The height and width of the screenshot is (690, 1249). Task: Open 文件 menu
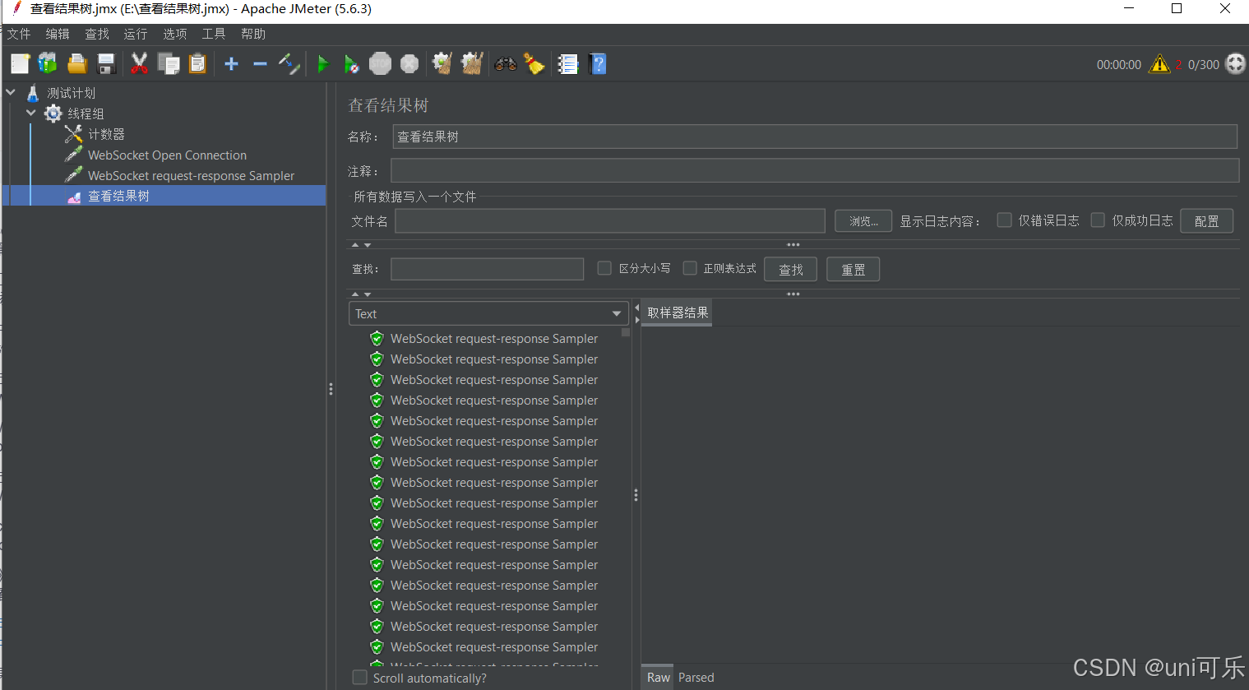click(19, 34)
